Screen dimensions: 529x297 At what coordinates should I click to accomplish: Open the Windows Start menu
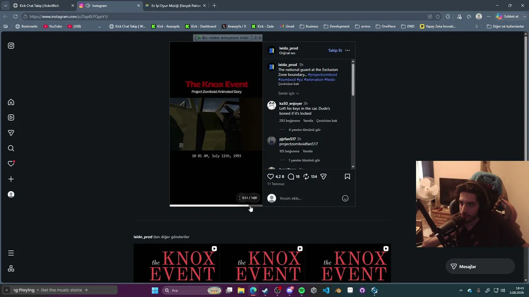155,290
